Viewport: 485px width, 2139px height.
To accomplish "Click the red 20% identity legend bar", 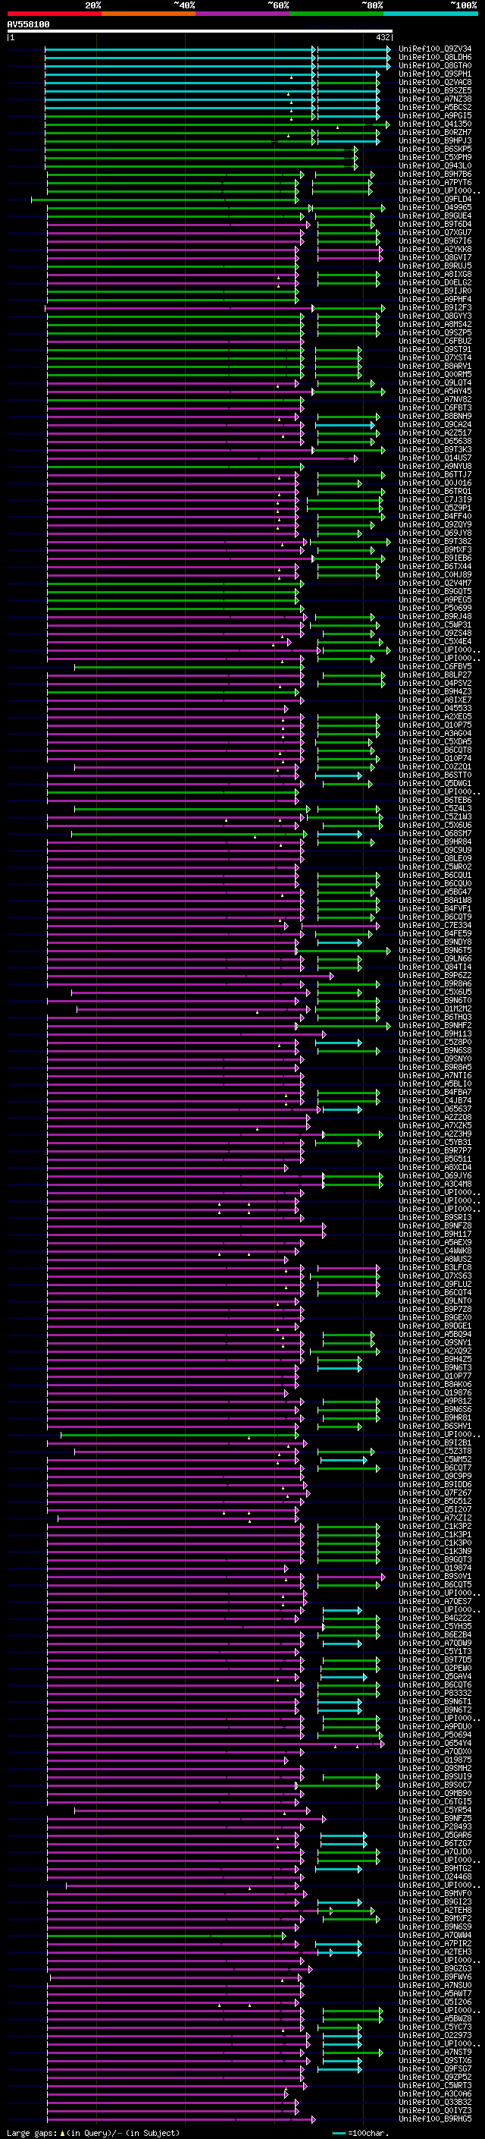I will [55, 14].
